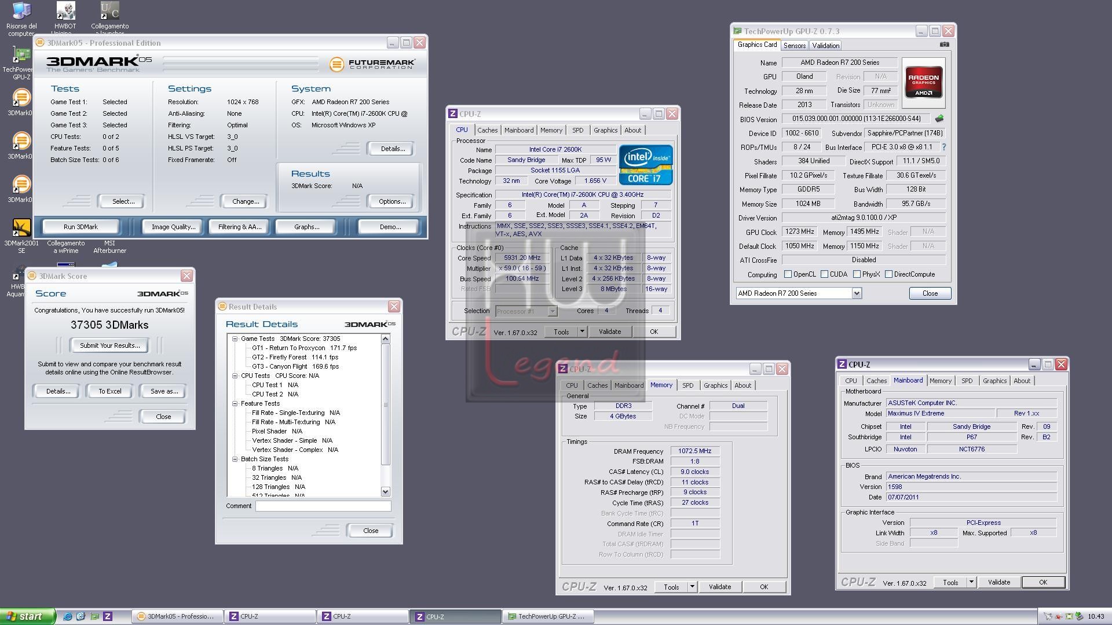The width and height of the screenshot is (1112, 625).
Task: Click the CPU-Z quick launch icon
Action: click(108, 616)
